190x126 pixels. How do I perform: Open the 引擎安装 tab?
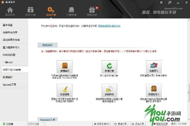[x=72, y=12]
